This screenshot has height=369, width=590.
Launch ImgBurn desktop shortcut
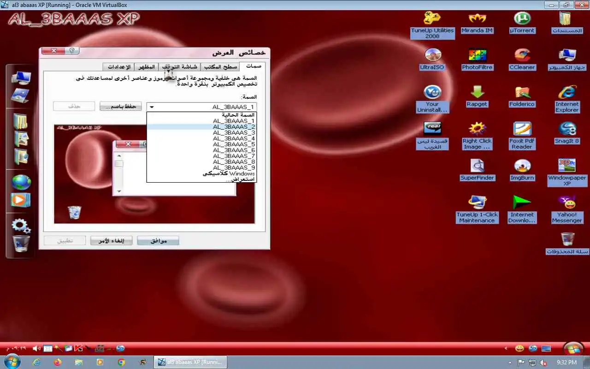[x=522, y=170]
